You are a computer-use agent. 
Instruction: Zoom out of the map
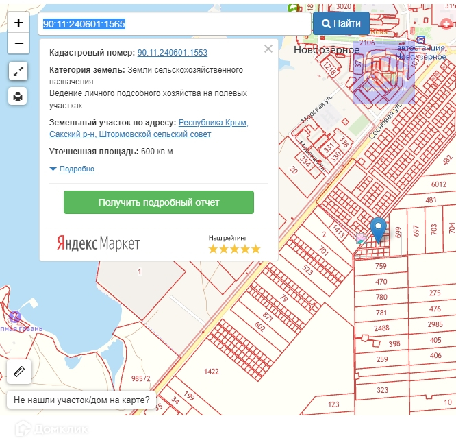pyautogui.click(x=18, y=43)
